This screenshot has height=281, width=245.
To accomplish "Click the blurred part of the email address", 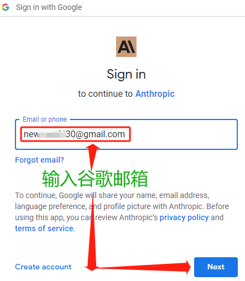I will 52,134.
